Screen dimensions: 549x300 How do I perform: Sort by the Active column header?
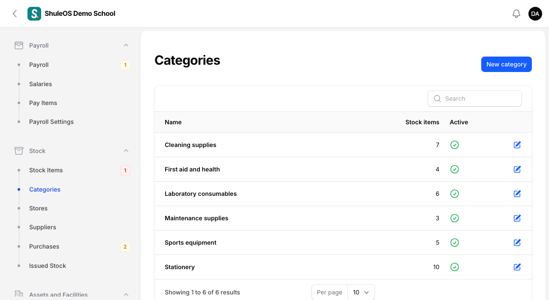pyautogui.click(x=459, y=122)
